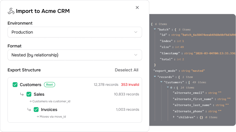Screen dimensions: 236x132
Task: Click the "export_mode" key in JSON viewer
Action: point(165,71)
